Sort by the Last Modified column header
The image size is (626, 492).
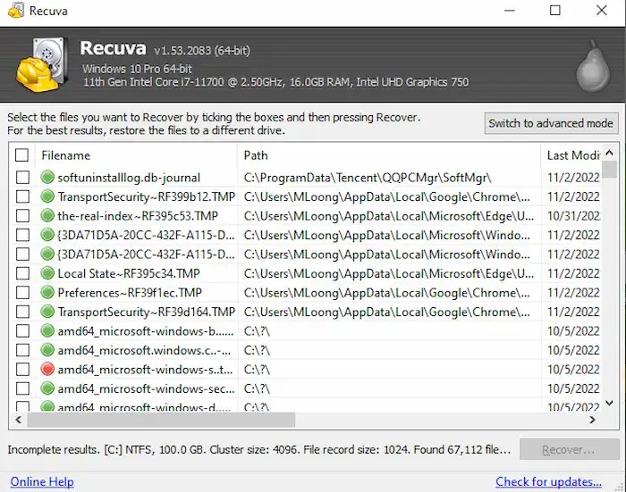point(573,155)
